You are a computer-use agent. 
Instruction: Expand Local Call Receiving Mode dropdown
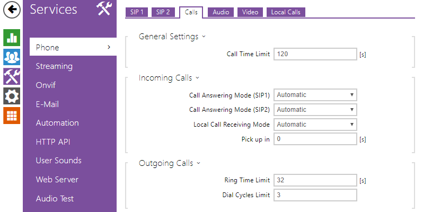(x=315, y=125)
